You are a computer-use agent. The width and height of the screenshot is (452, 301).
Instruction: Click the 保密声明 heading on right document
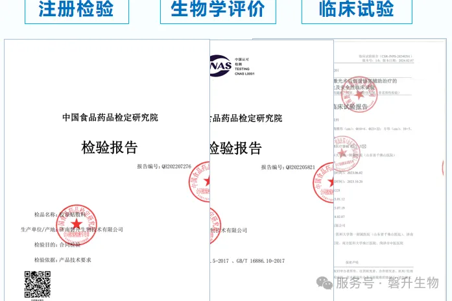click(x=352, y=262)
